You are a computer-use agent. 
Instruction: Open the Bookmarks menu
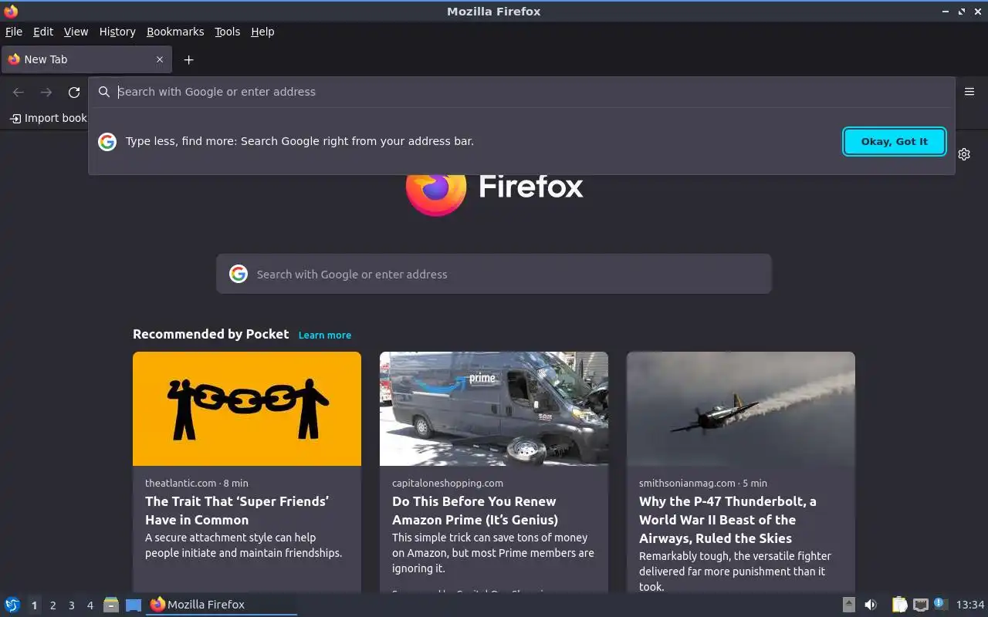(175, 32)
